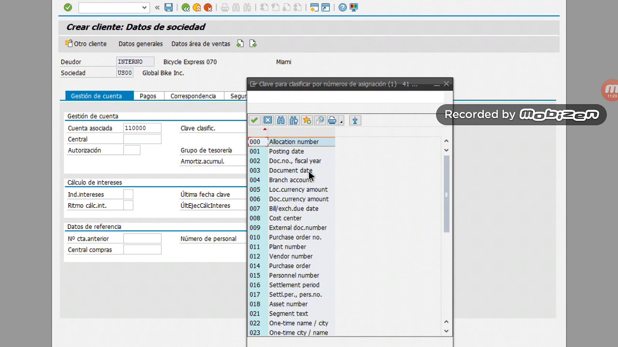This screenshot has height=347, width=618.
Task: Click the Ind.intereses input field
Action: pos(128,194)
